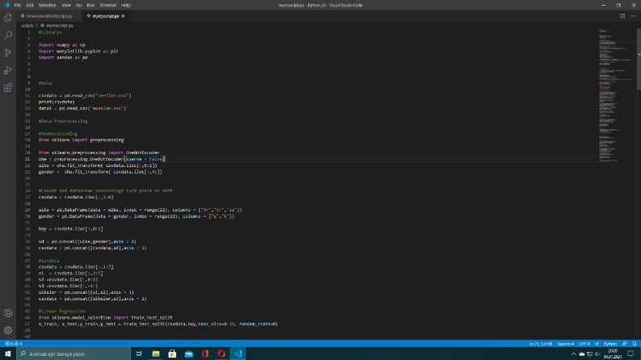Screen dimensions: 641x360
Task: Close the mytryscript.py tab
Action: click(123, 16)
